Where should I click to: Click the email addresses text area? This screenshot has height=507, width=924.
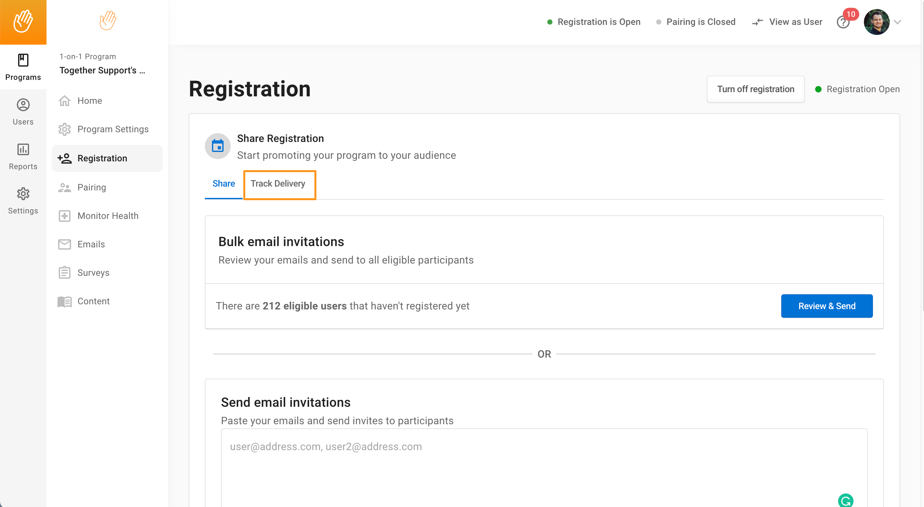(x=544, y=468)
